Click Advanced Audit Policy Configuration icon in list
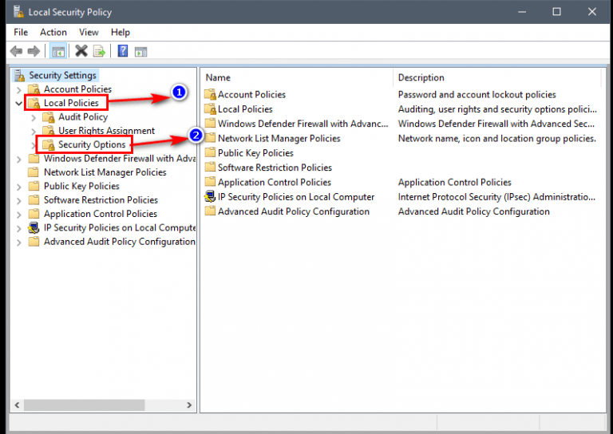Viewport: 613px width, 434px height. pyautogui.click(x=211, y=211)
